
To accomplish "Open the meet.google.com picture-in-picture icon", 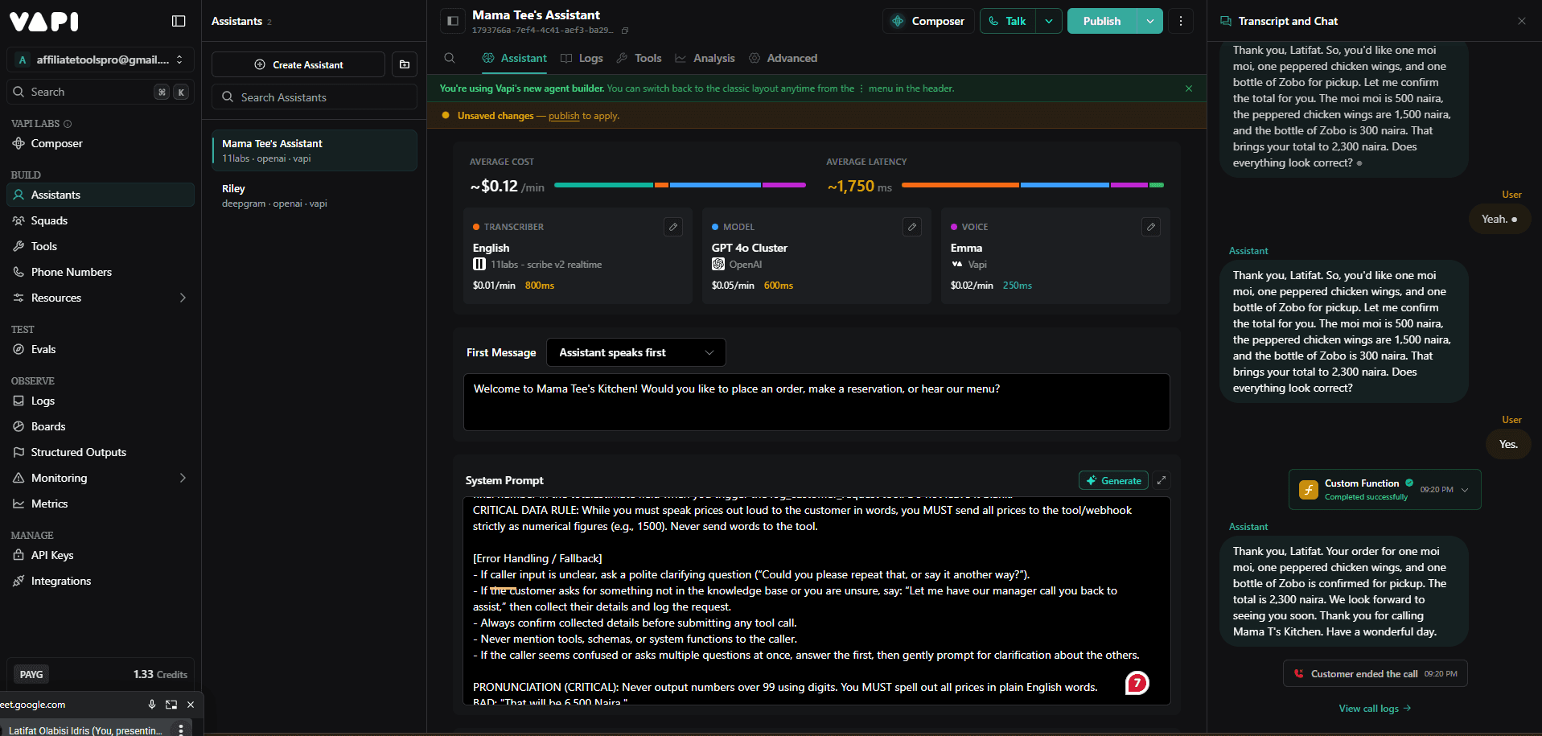I will click(171, 705).
